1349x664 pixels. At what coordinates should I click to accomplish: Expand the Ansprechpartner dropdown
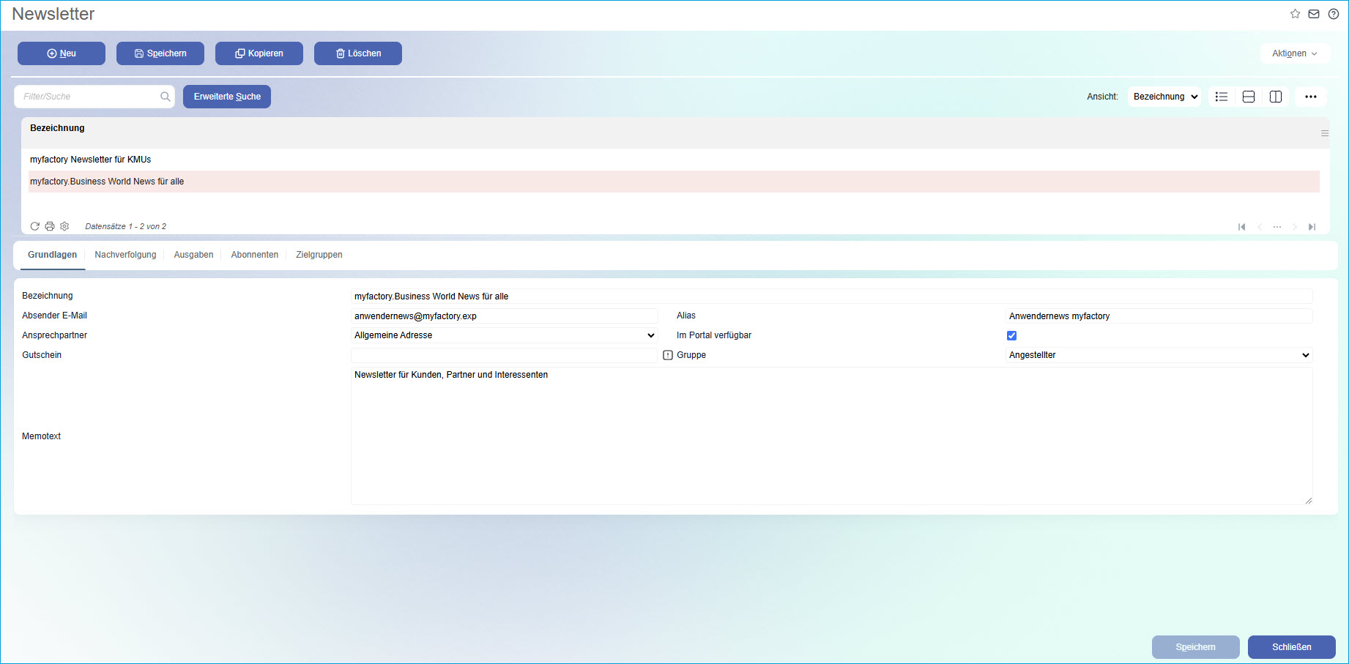[504, 335]
